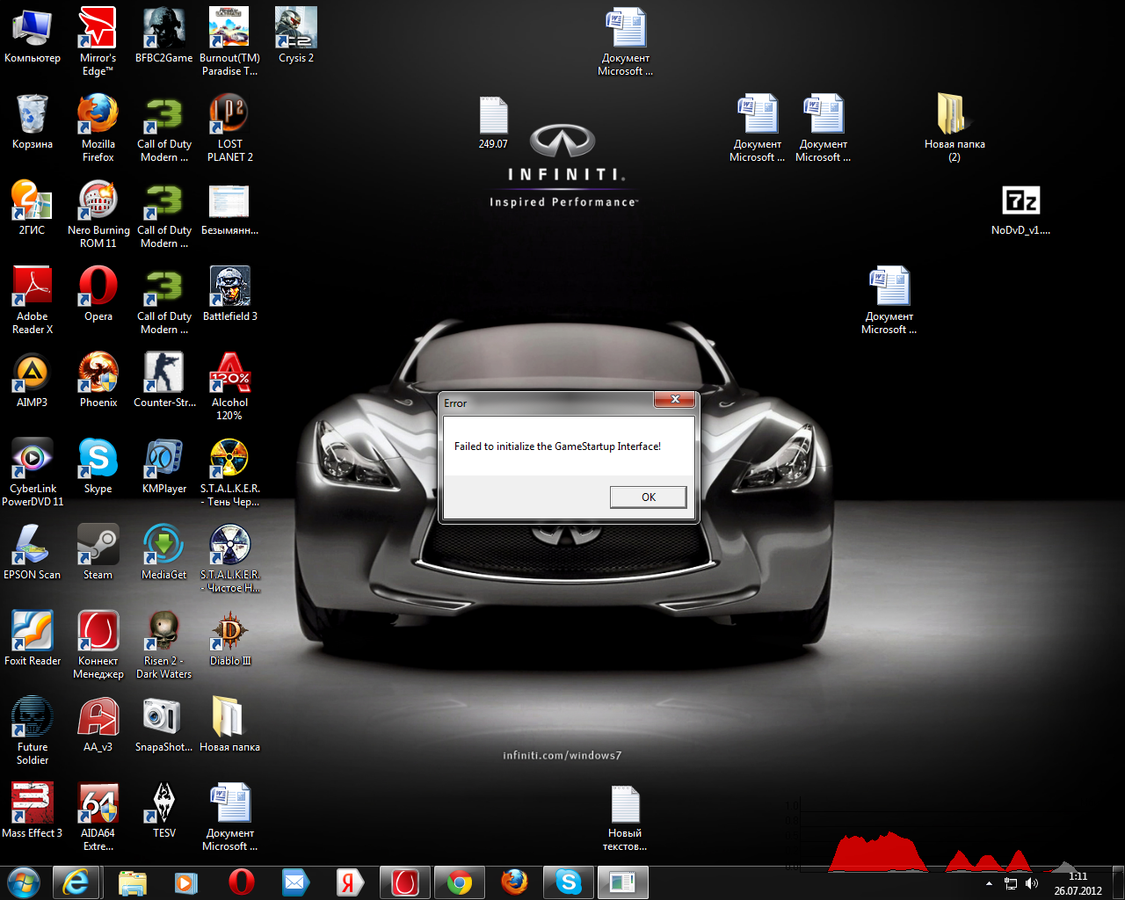Select the Foxit Reader shortcut
This screenshot has width=1125, height=900.
[x=33, y=638]
